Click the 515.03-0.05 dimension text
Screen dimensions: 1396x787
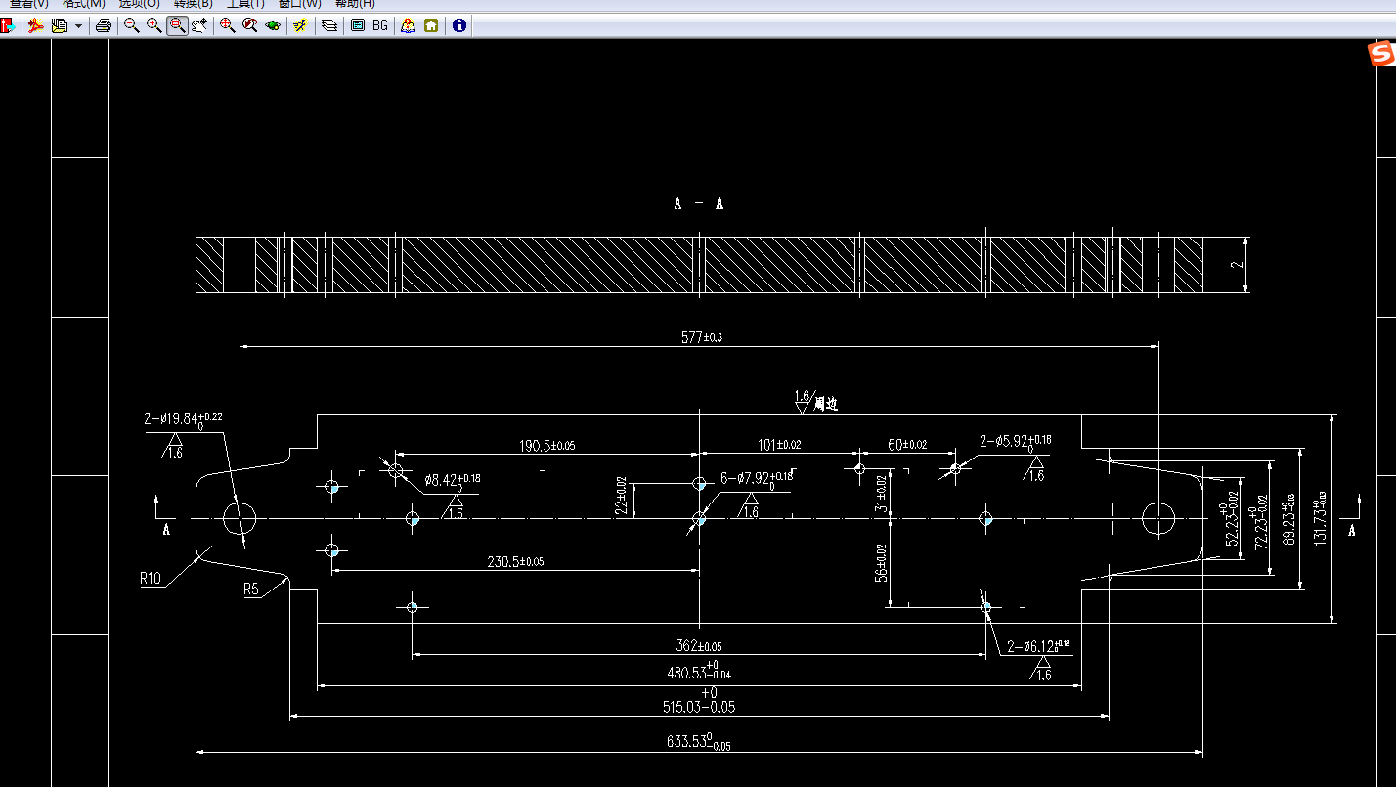click(699, 700)
